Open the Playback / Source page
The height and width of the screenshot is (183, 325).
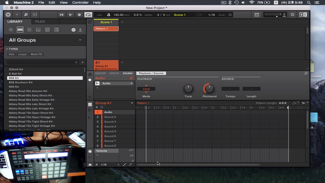pyautogui.click(x=151, y=73)
